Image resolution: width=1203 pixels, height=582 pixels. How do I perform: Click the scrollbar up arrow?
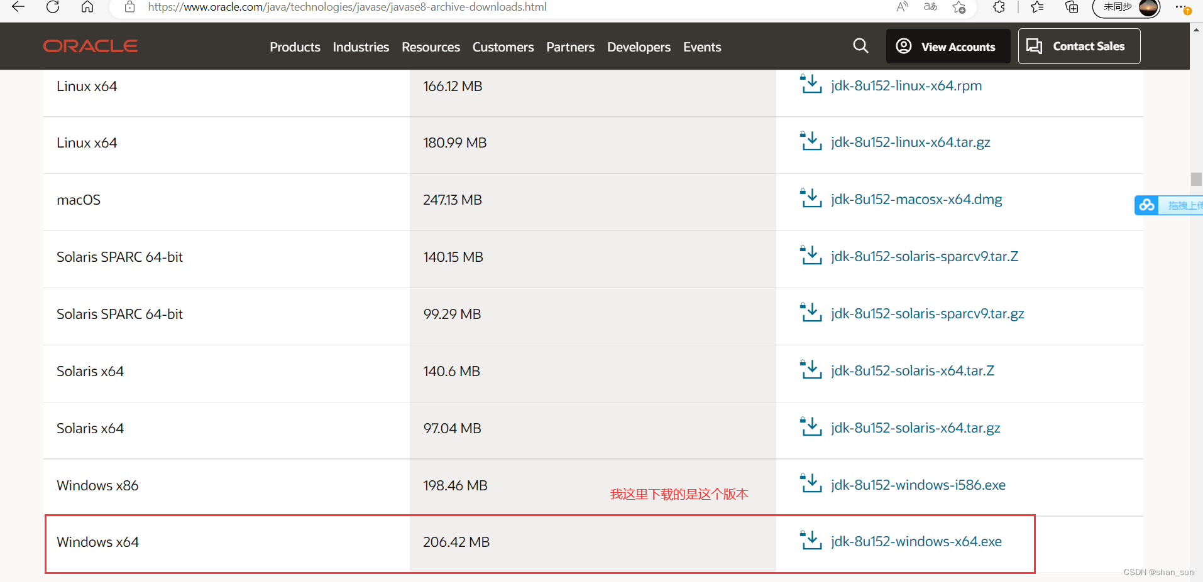(x=1196, y=29)
